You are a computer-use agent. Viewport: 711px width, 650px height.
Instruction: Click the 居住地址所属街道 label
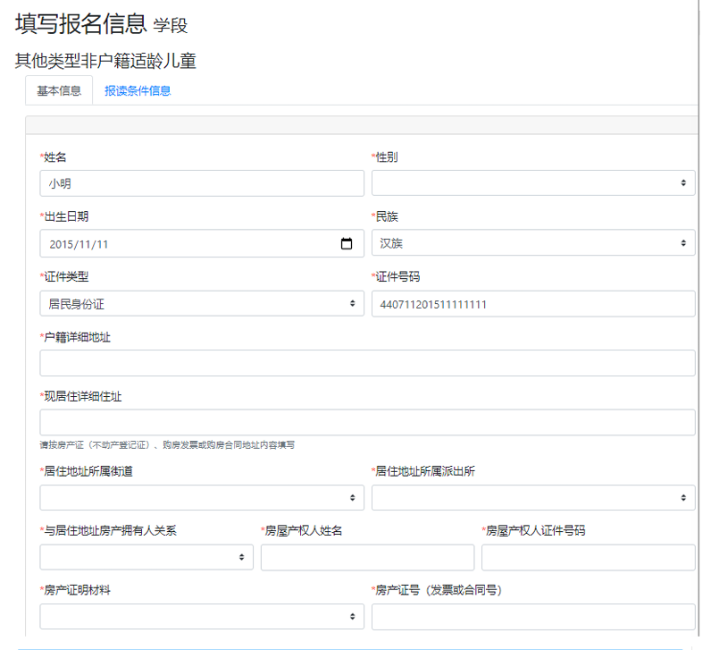pos(86,471)
